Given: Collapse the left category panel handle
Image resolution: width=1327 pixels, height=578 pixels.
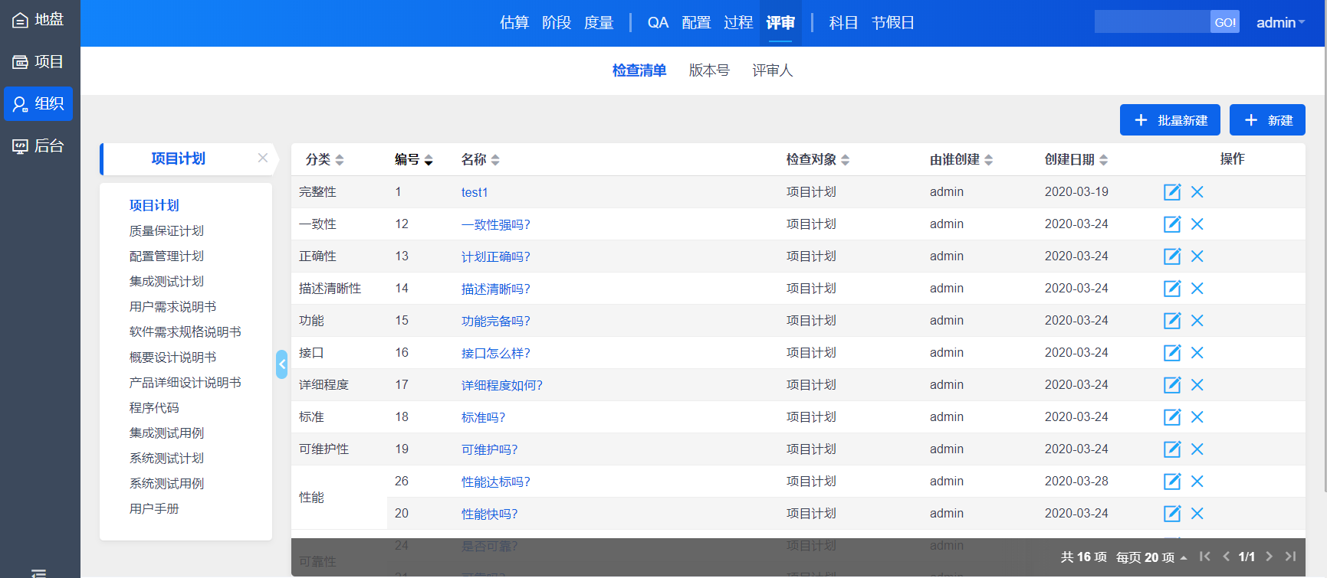Looking at the screenshot, I should coord(281,364).
